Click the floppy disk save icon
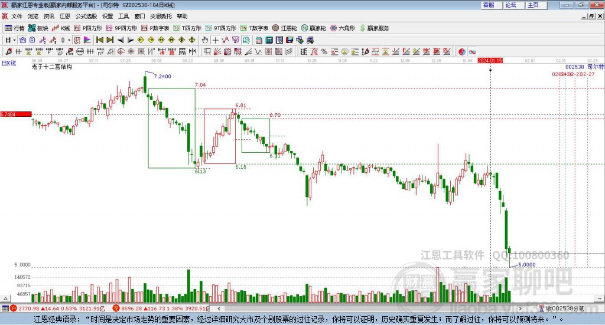 [x=290, y=40]
